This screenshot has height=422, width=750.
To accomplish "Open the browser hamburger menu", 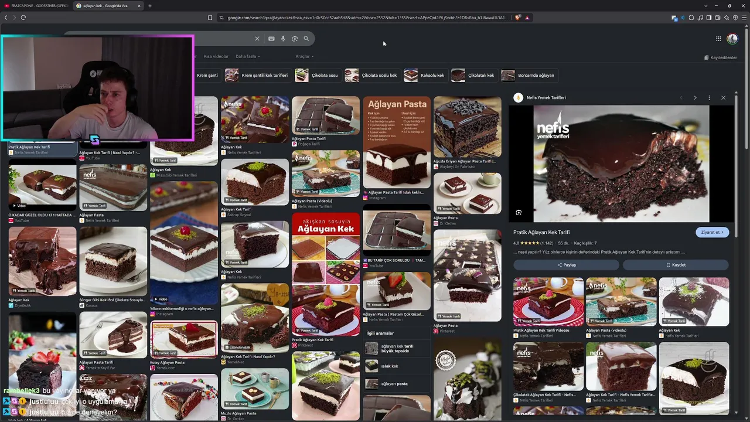I will click(744, 18).
